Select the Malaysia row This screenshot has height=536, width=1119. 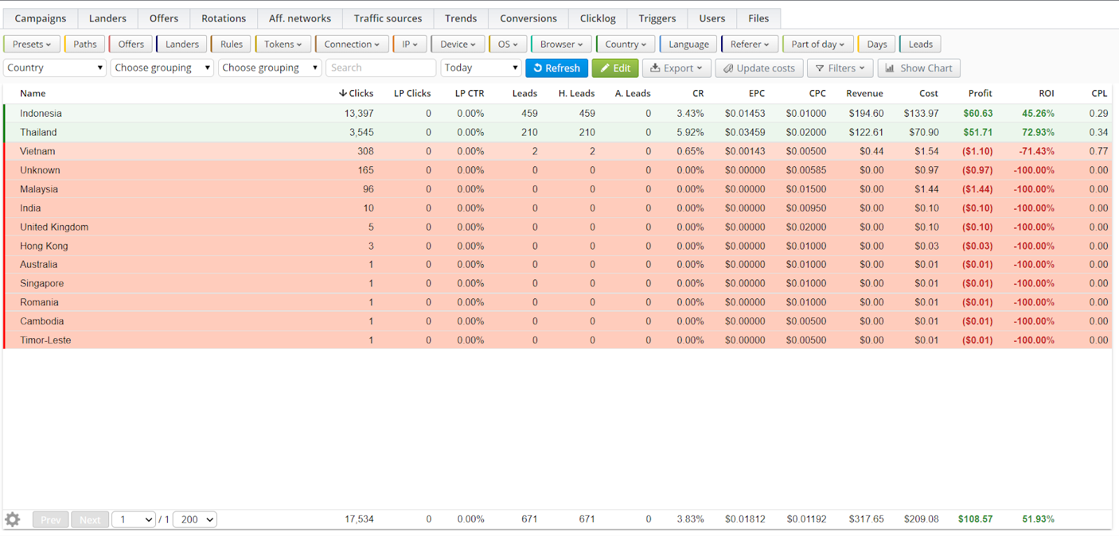pyautogui.click(x=557, y=189)
